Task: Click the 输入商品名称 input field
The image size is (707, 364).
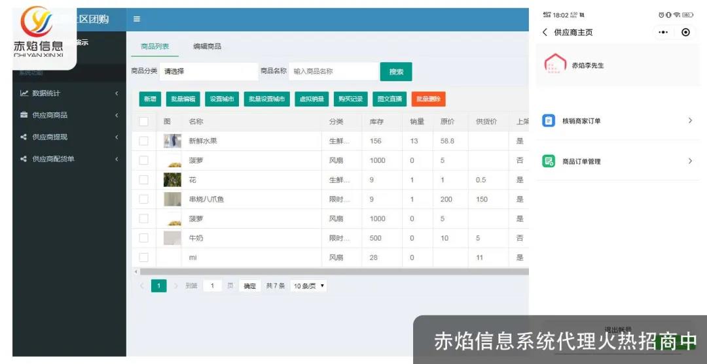Action: coord(333,71)
